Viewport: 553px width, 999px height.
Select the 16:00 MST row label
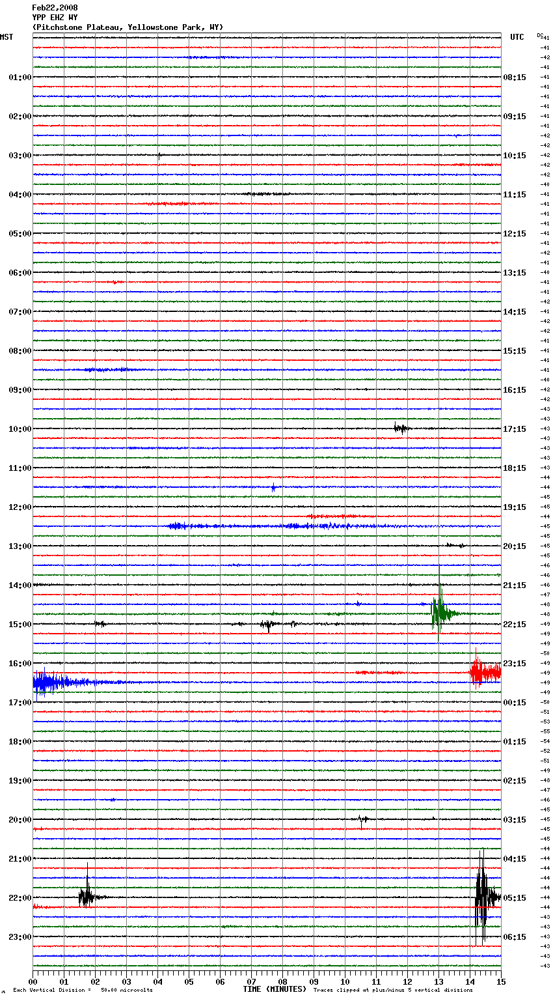tap(20, 664)
